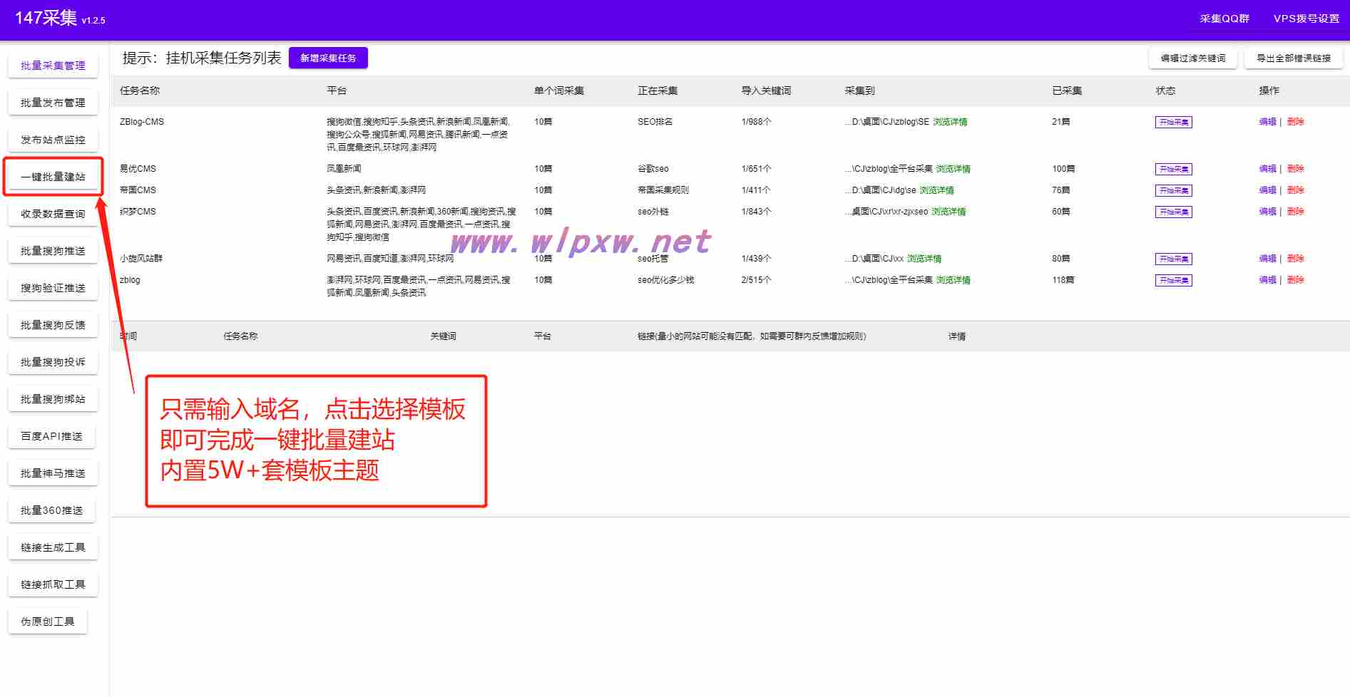Select 批量搜狗绑站 in sidebar
The height and width of the screenshot is (697, 1350).
[x=53, y=399]
